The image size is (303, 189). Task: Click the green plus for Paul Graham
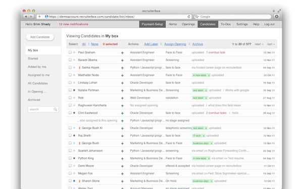[122, 52]
